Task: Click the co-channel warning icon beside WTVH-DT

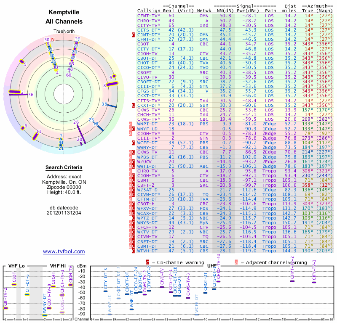Action: click(134, 250)
